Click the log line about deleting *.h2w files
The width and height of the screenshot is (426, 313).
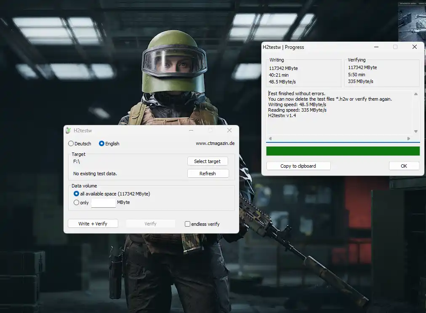pos(330,99)
